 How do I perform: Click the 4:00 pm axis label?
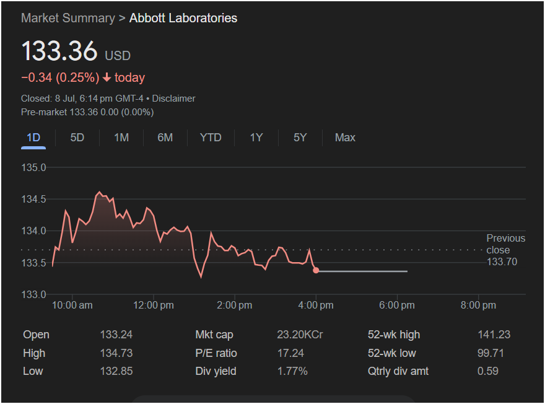coord(316,305)
